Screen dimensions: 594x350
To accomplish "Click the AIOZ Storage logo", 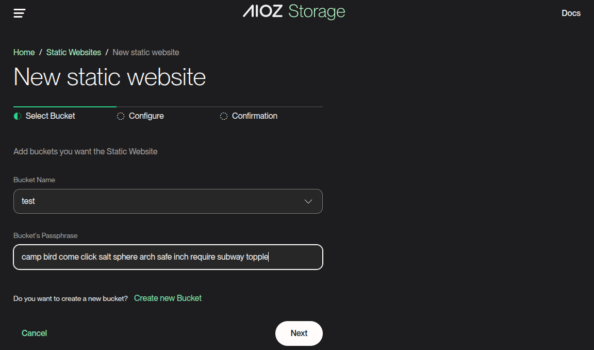I will coord(294,12).
